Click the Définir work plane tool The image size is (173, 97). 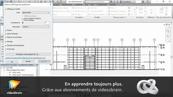pyautogui.click(x=162, y=10)
